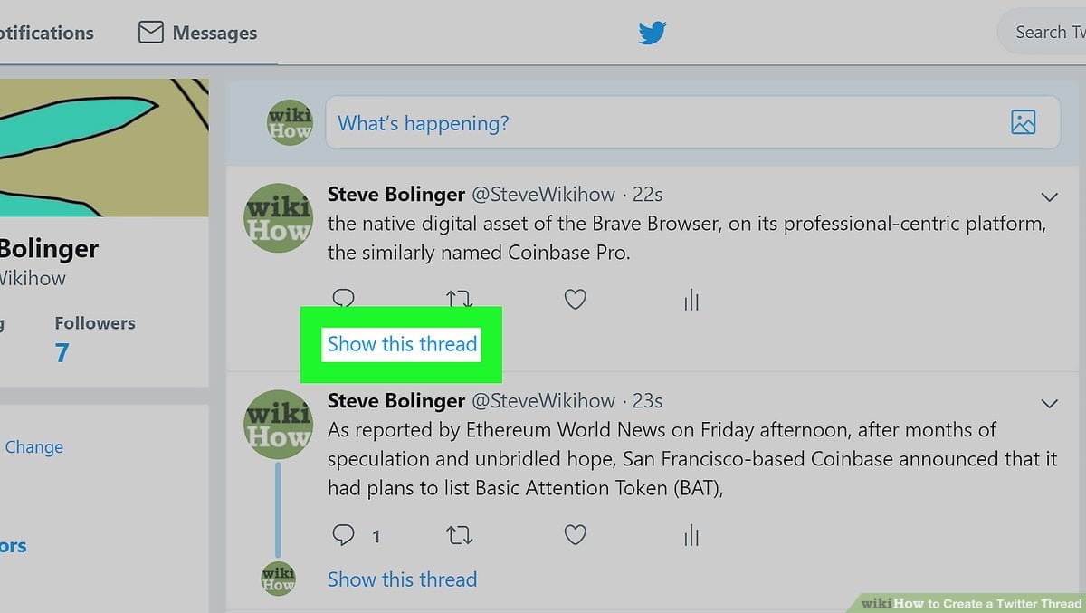Screen dimensions: 1086x613
Task: Expand the second tweet's options chevron
Action: [x=1050, y=404]
